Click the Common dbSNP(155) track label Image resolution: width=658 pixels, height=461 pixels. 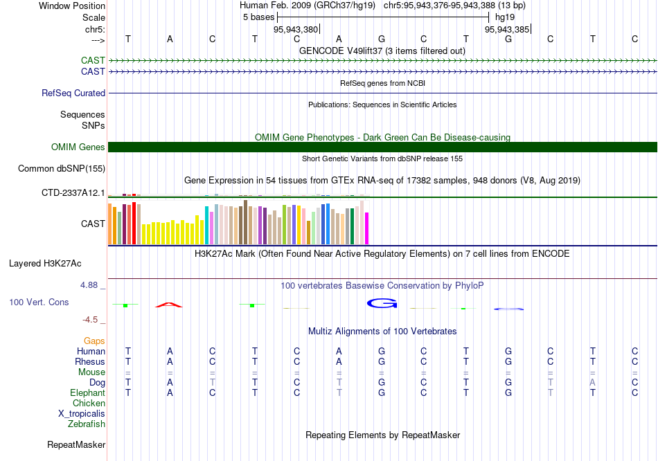click(61, 169)
